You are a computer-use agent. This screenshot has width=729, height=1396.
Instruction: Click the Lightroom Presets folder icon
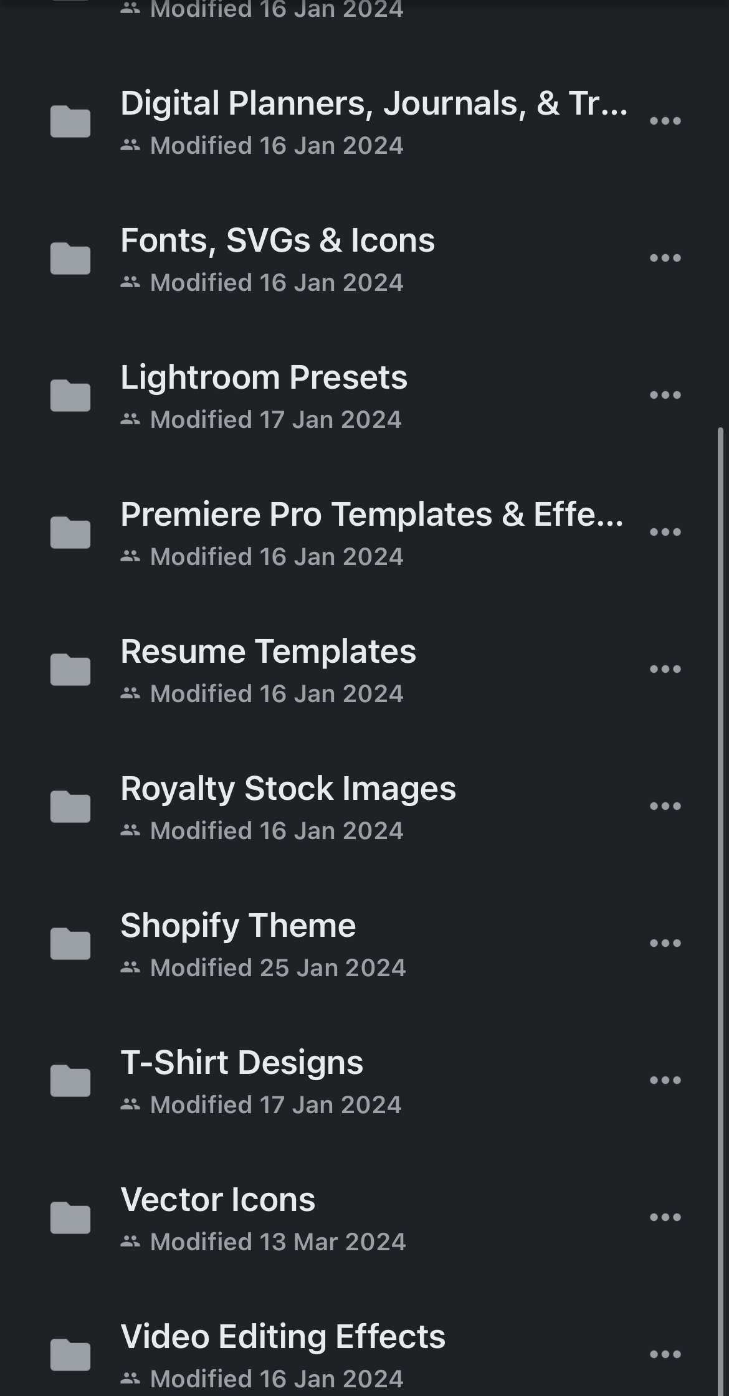click(70, 396)
